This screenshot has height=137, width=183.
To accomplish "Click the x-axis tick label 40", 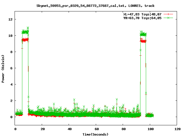I will [x=69, y=129].
